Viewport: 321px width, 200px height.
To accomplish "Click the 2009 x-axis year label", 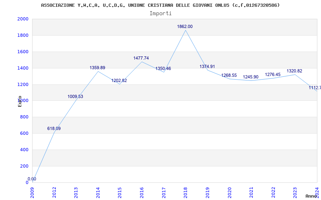I will [33, 192].
